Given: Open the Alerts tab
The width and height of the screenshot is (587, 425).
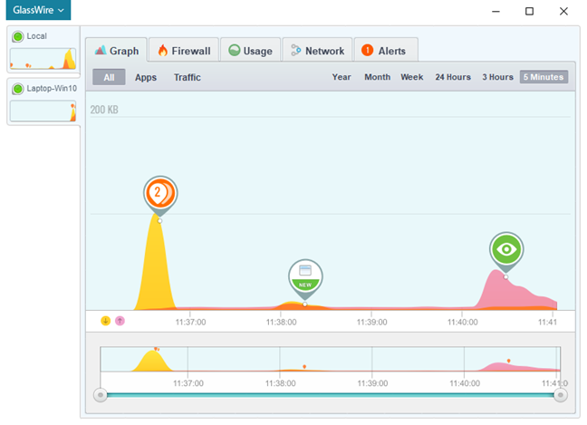Looking at the screenshot, I should (386, 51).
